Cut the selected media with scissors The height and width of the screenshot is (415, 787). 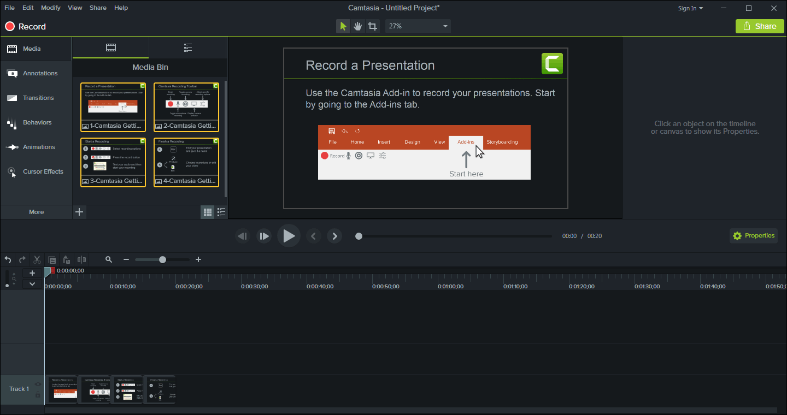[x=37, y=260]
